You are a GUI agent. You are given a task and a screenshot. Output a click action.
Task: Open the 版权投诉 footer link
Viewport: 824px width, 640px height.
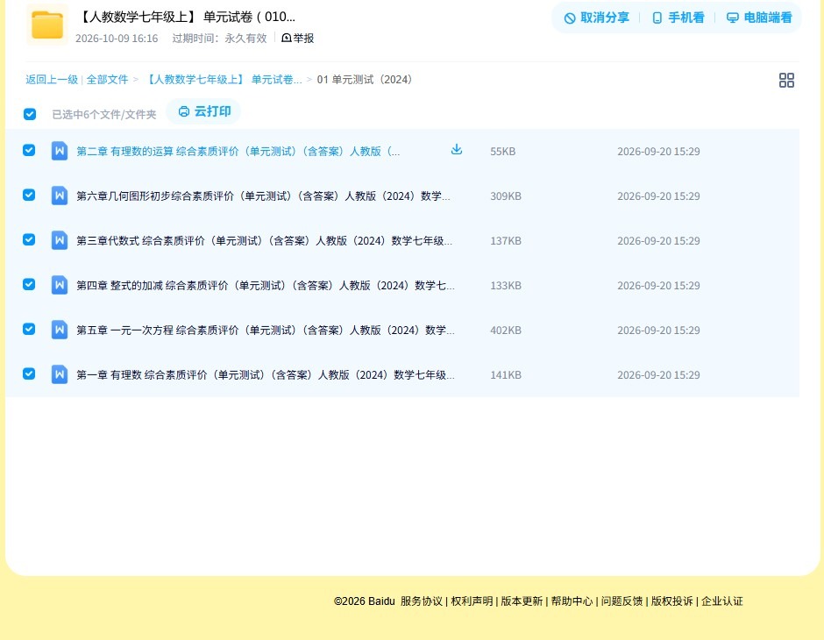point(672,601)
